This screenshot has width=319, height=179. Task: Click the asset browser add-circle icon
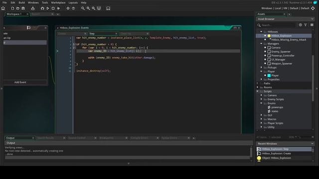[x=300, y=25]
